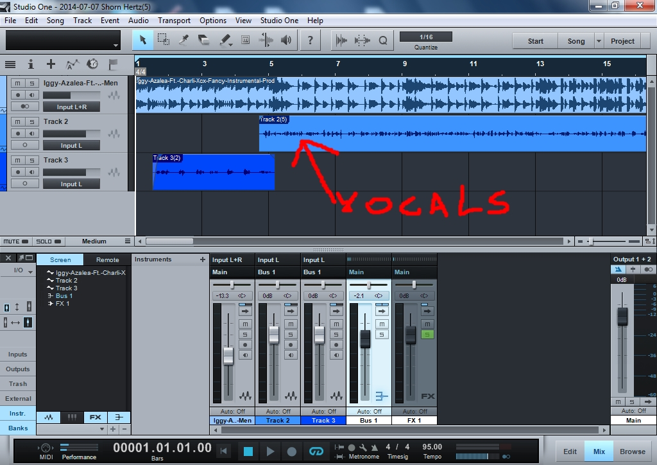Click the question mark help icon
This screenshot has height=465, width=657.
310,40
